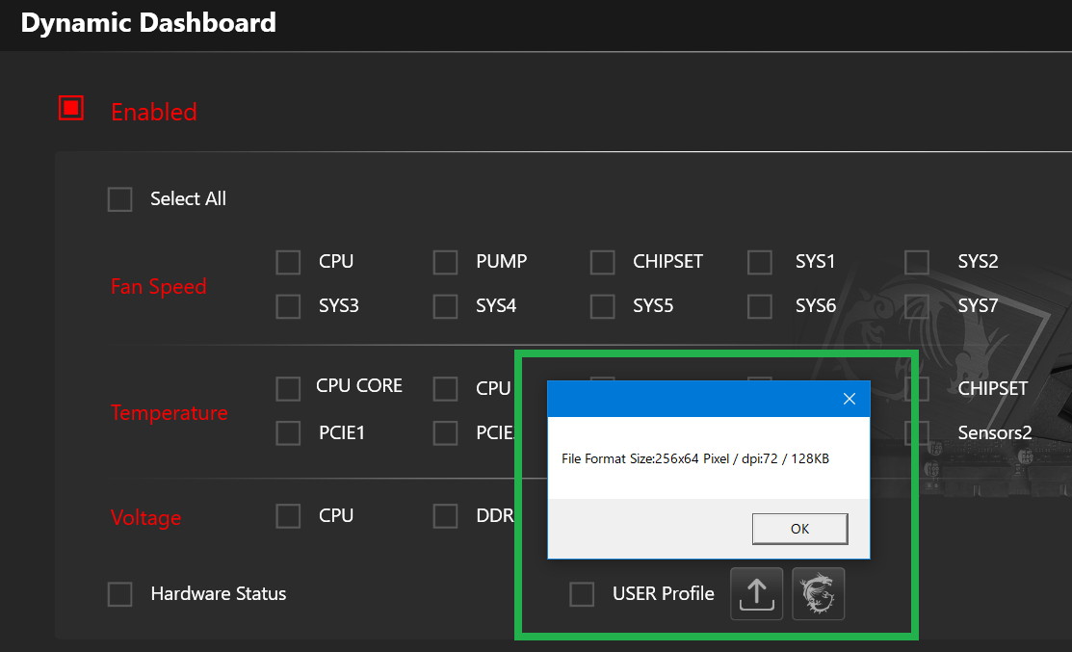Close the file format popup with X
1072x652 pixels.
coord(849,399)
